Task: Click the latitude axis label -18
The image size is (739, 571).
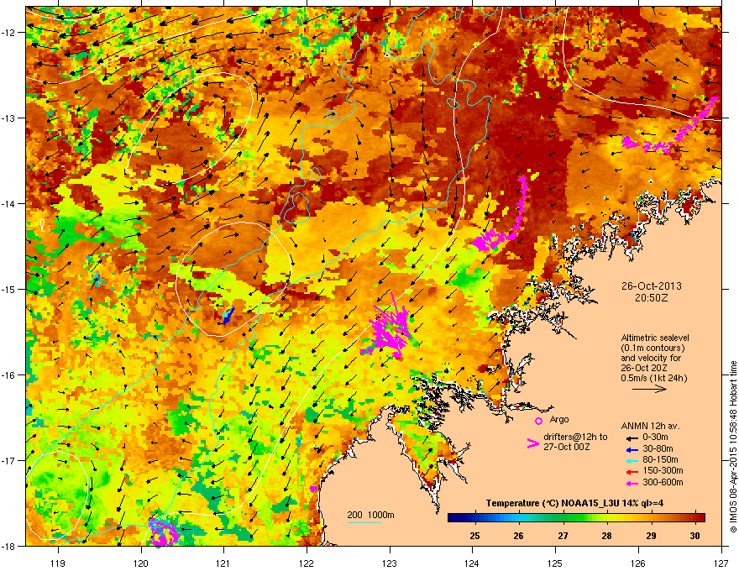Action: (x=8, y=546)
